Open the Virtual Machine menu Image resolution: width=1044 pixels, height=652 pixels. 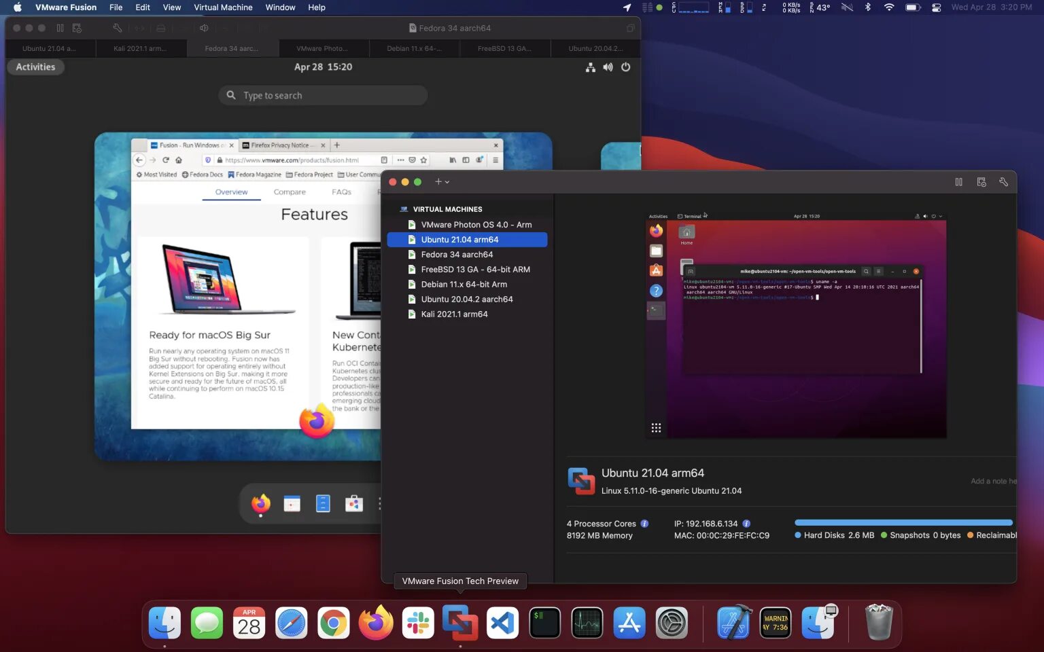tap(223, 7)
